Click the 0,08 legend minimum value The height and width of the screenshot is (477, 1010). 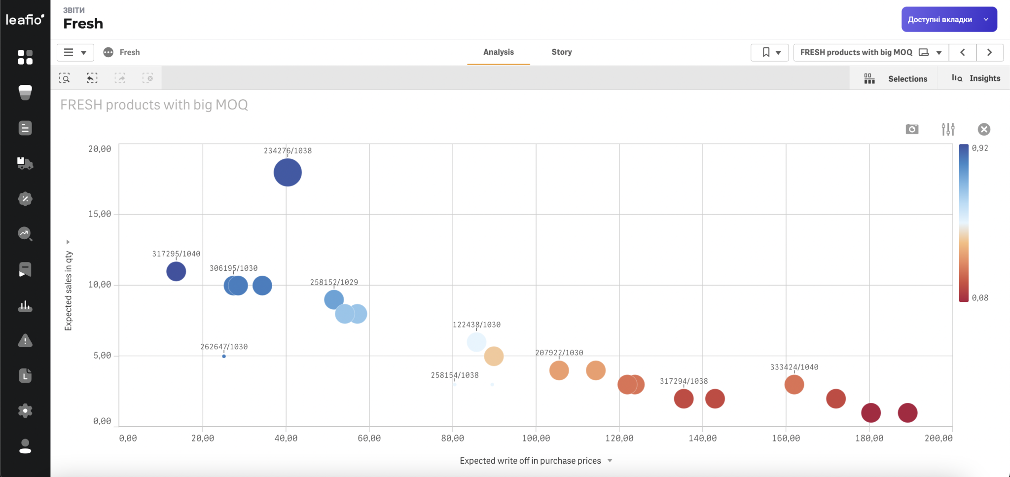[x=980, y=298]
